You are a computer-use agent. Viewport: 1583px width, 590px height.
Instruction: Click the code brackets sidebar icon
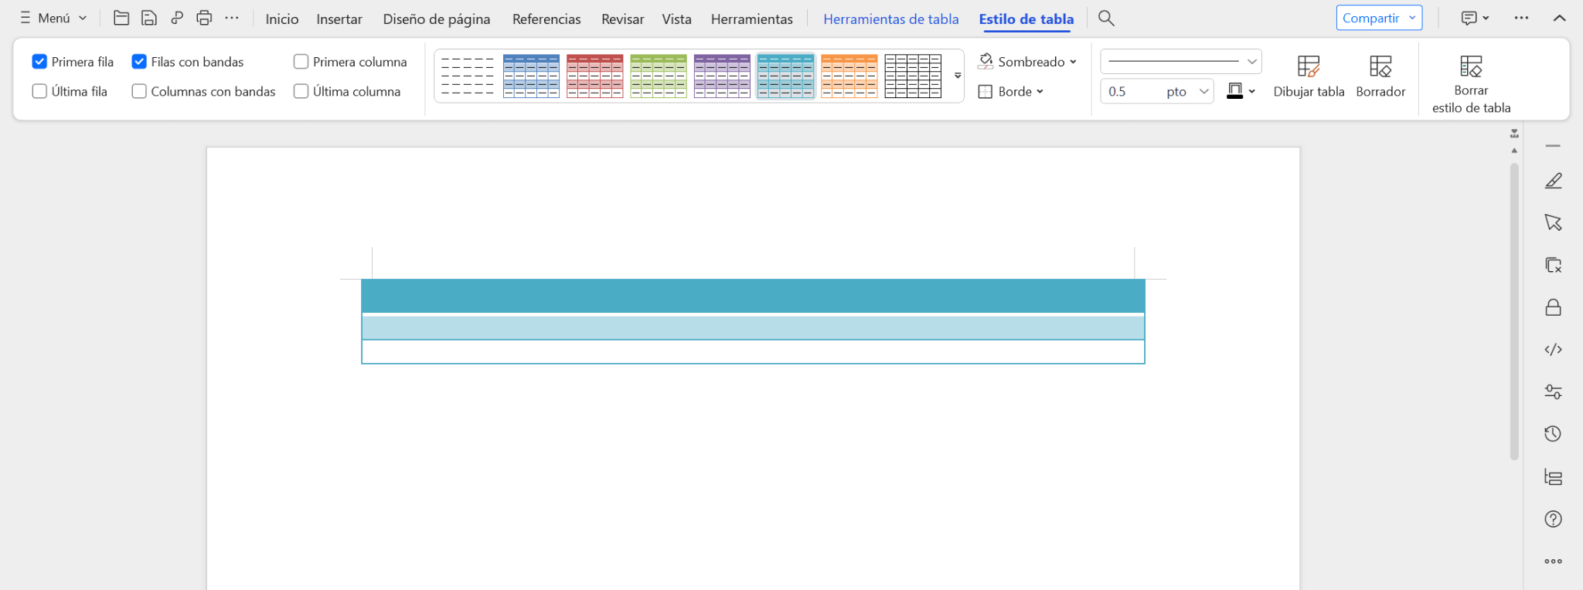1554,350
